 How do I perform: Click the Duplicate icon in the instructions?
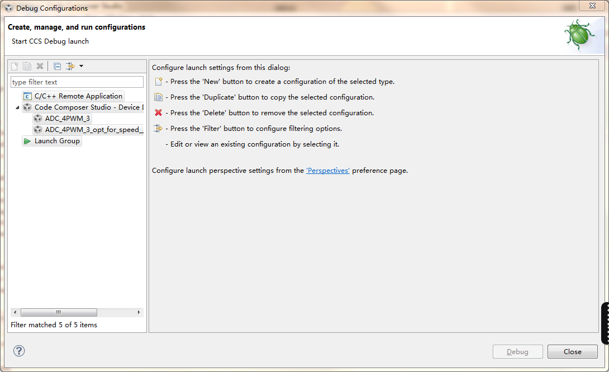click(x=159, y=97)
